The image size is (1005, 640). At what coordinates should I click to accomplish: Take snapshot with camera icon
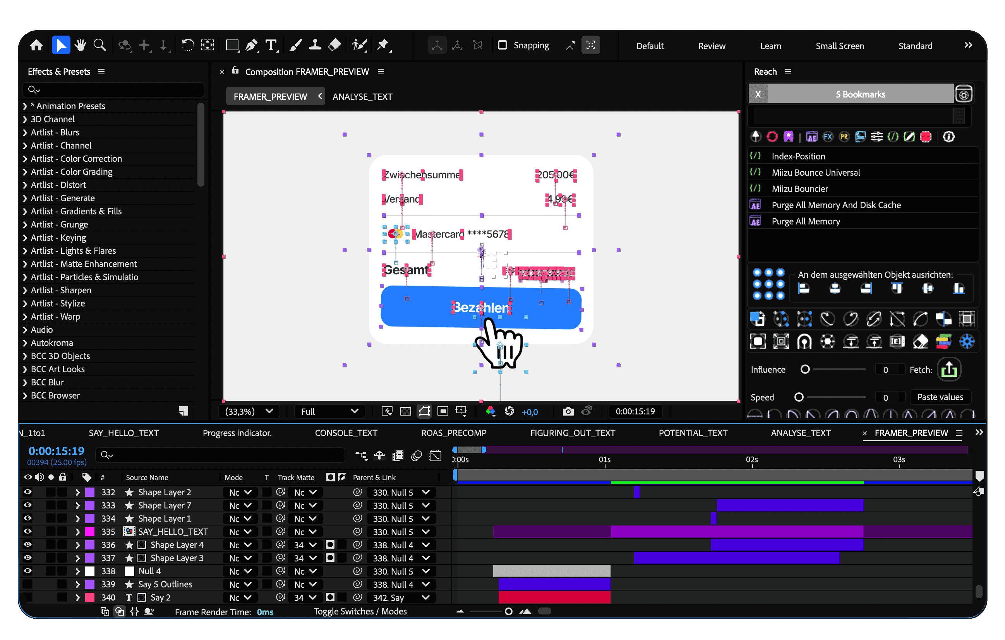[568, 411]
